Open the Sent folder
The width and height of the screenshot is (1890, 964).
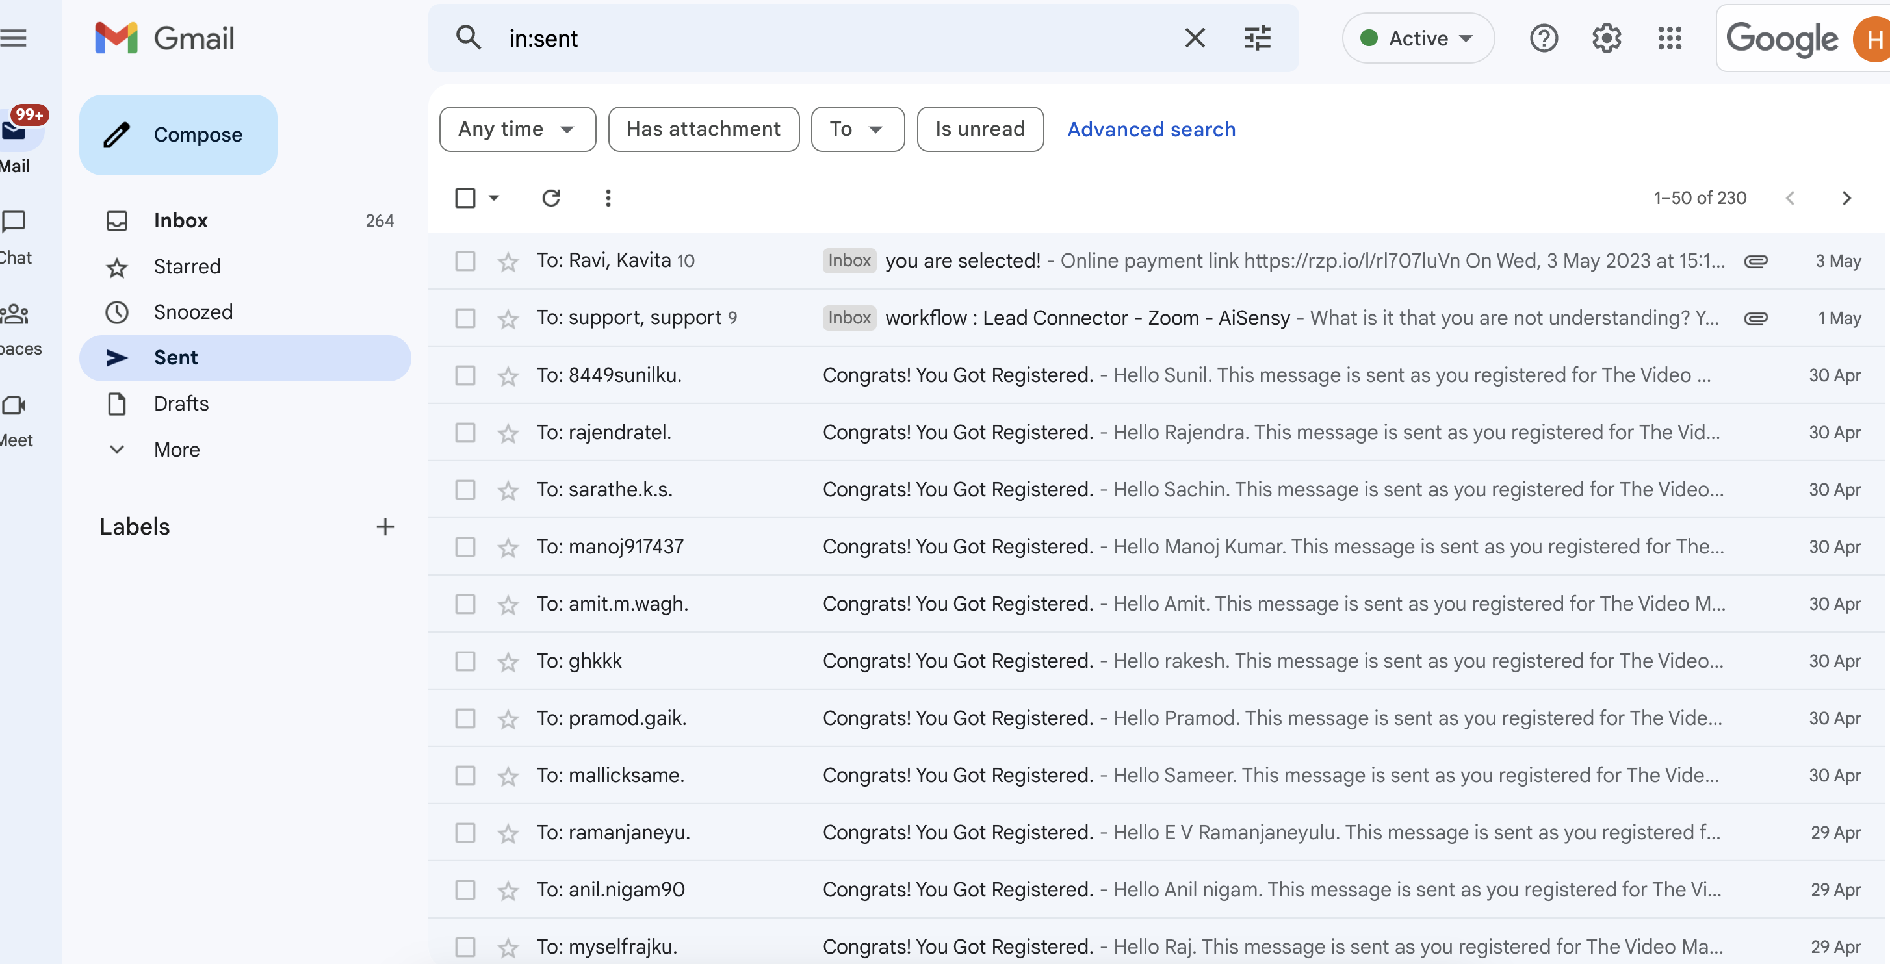[x=245, y=358]
